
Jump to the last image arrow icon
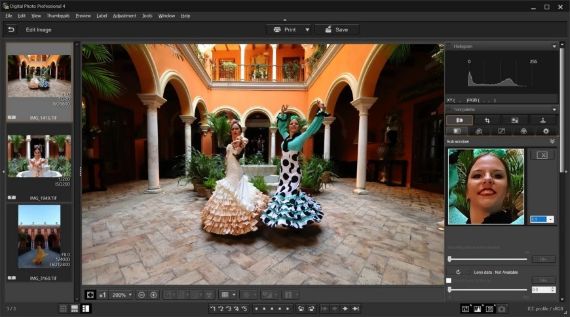[356, 309]
